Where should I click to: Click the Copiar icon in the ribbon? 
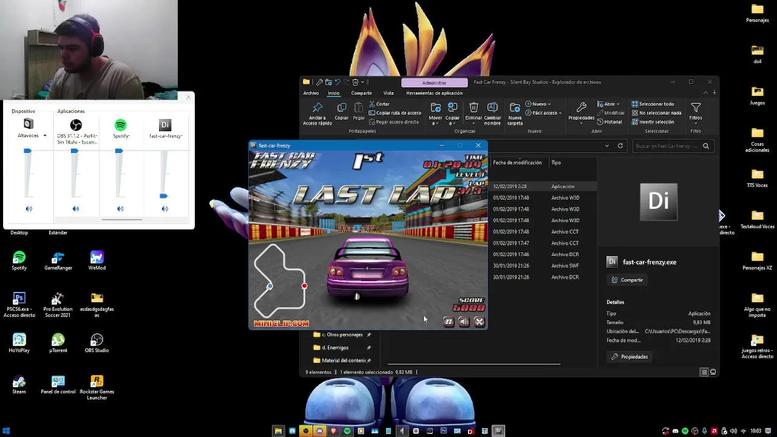click(x=342, y=108)
